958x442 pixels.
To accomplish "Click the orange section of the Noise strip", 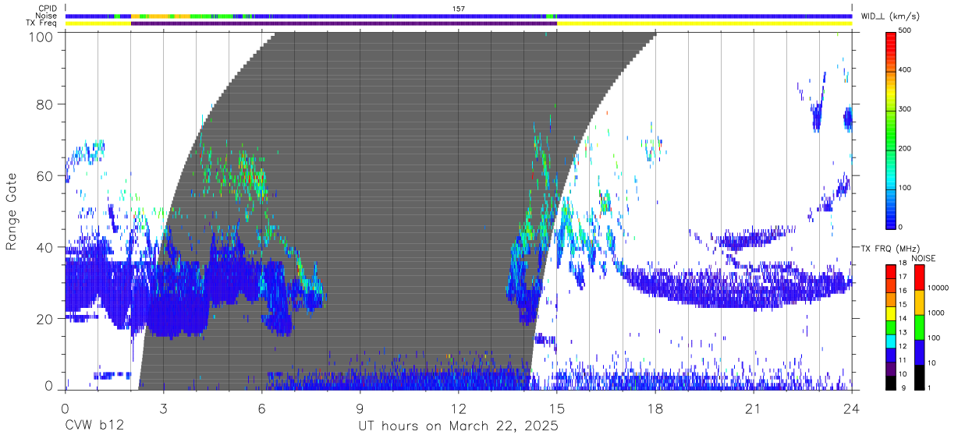I will (160, 16).
